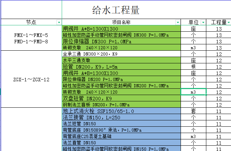Select the 限位伸缩器 DN200 P=1.0MPa cell

click(121, 79)
